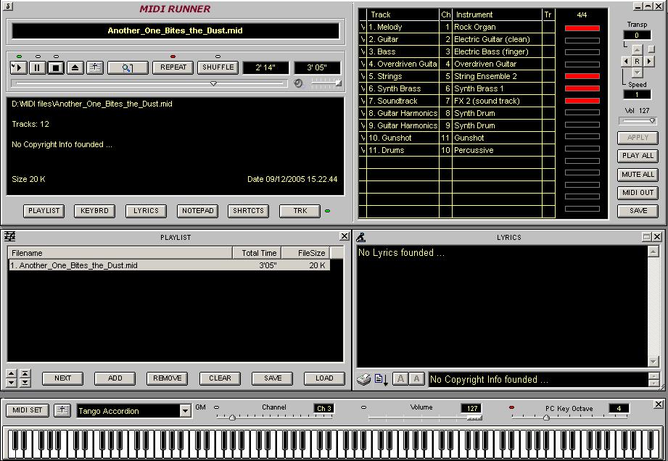Click lyrics scrollbar down arrow
Viewport: 668px width, 461px height.
[653, 362]
